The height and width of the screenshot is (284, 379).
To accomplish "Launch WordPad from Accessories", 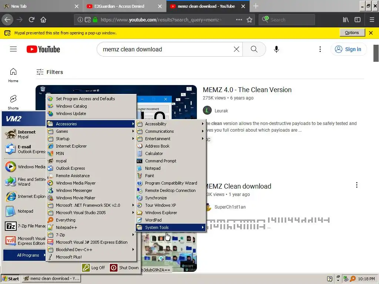I will point(153,220).
